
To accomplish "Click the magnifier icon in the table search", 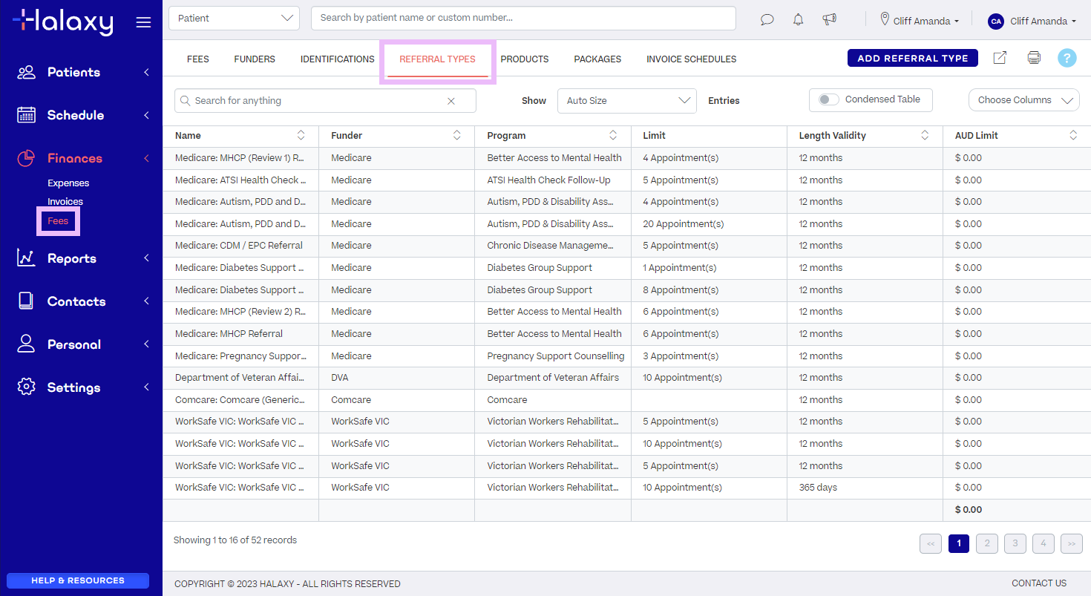I will (x=186, y=101).
